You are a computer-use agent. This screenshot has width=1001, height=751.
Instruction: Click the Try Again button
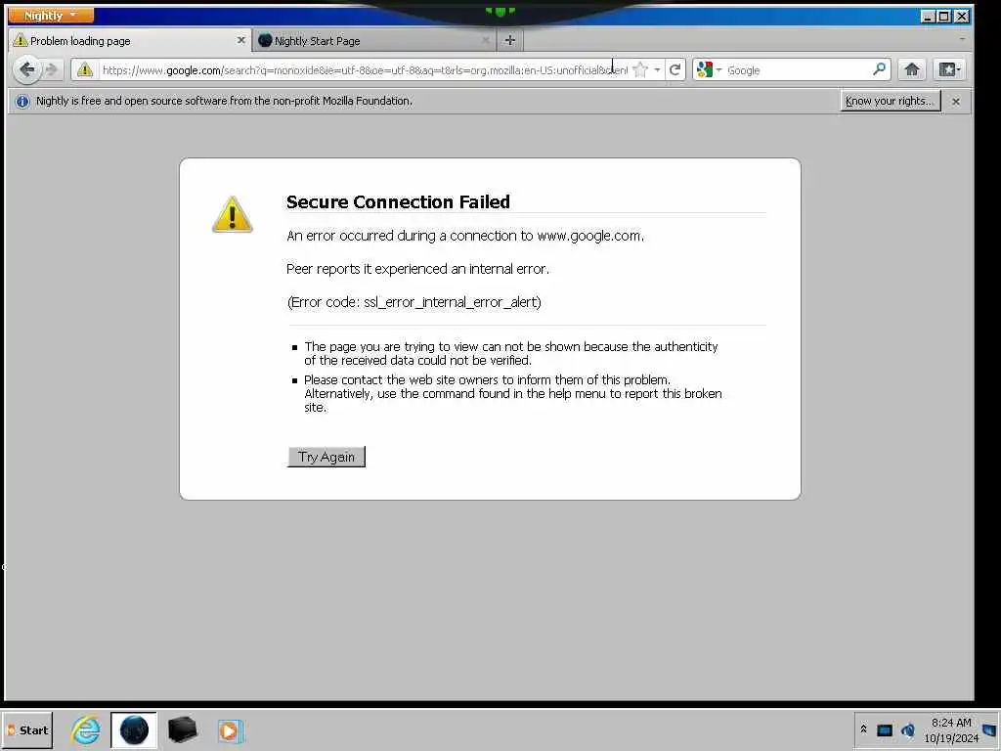(x=326, y=457)
